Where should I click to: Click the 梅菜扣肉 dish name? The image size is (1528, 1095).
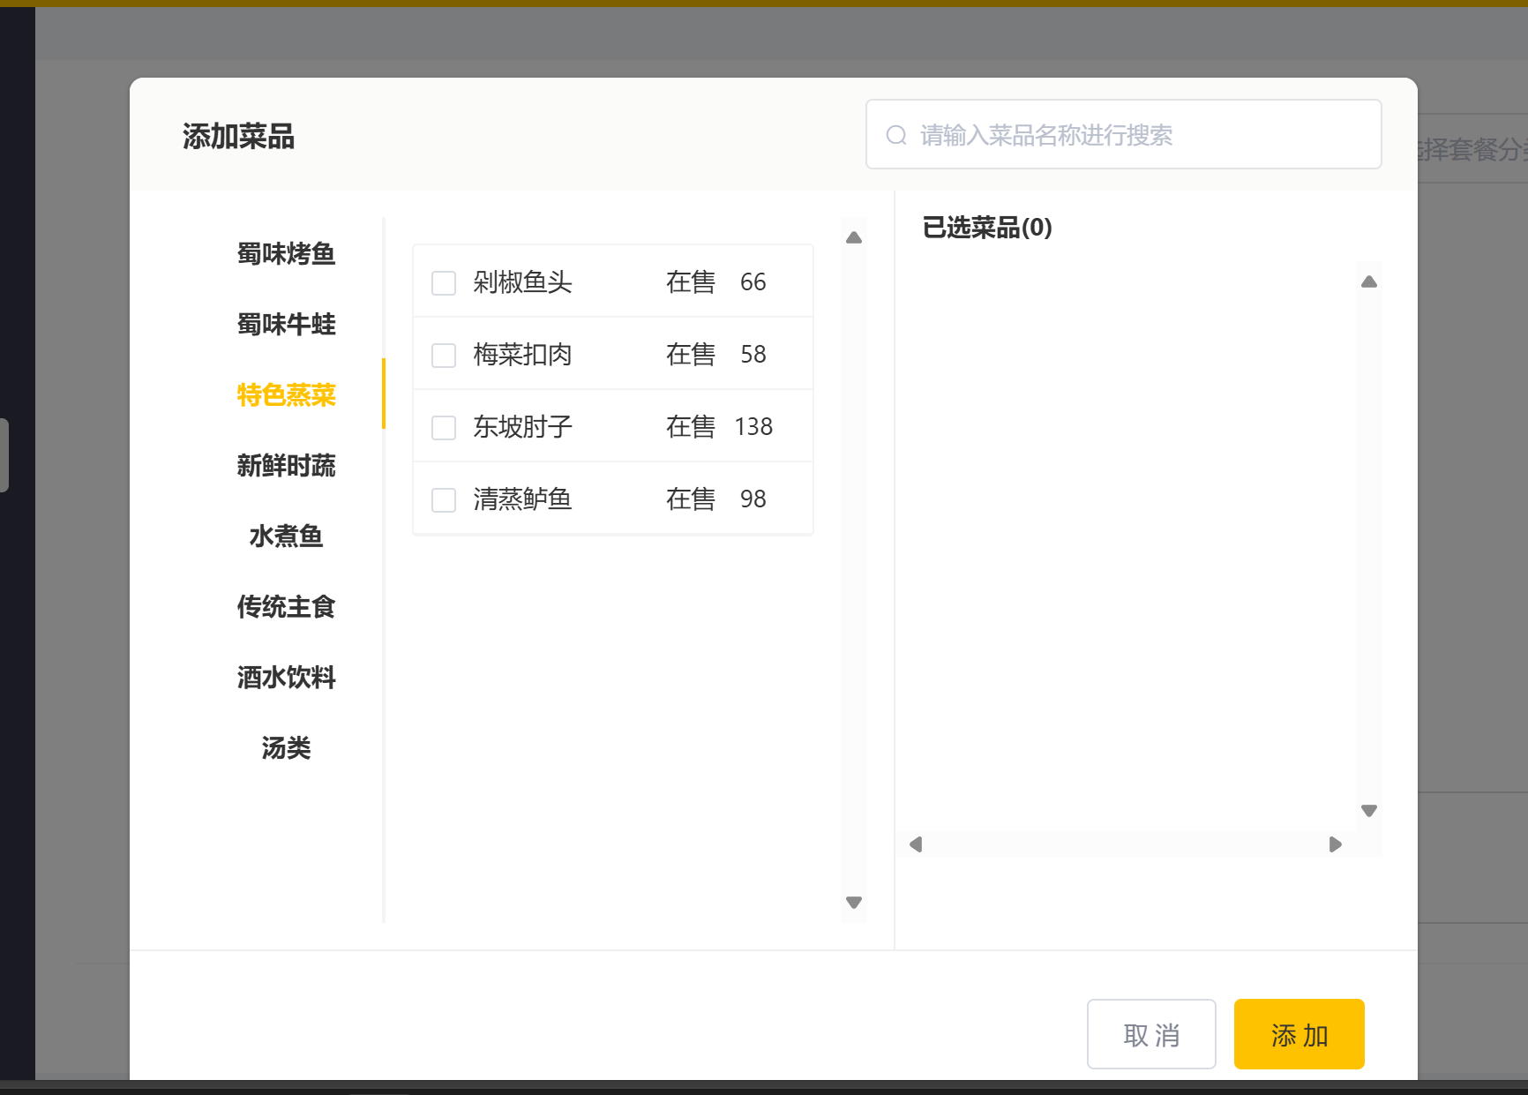[522, 355]
